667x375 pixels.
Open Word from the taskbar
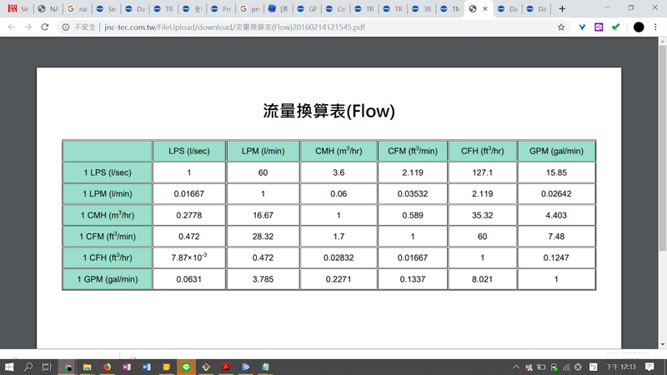tap(147, 367)
